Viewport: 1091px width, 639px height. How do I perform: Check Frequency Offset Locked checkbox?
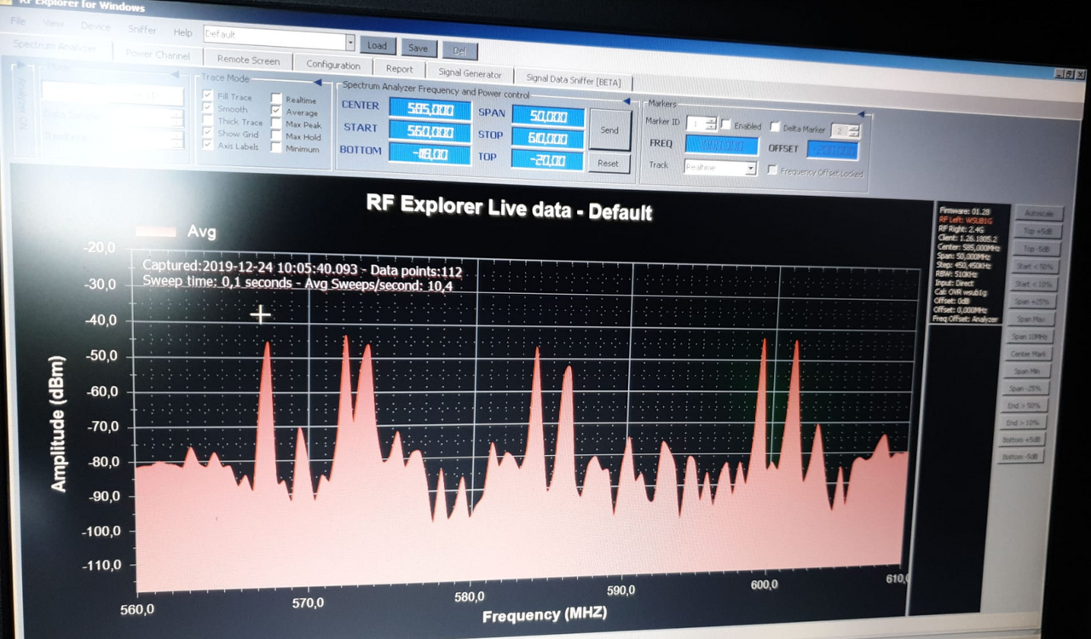point(772,170)
